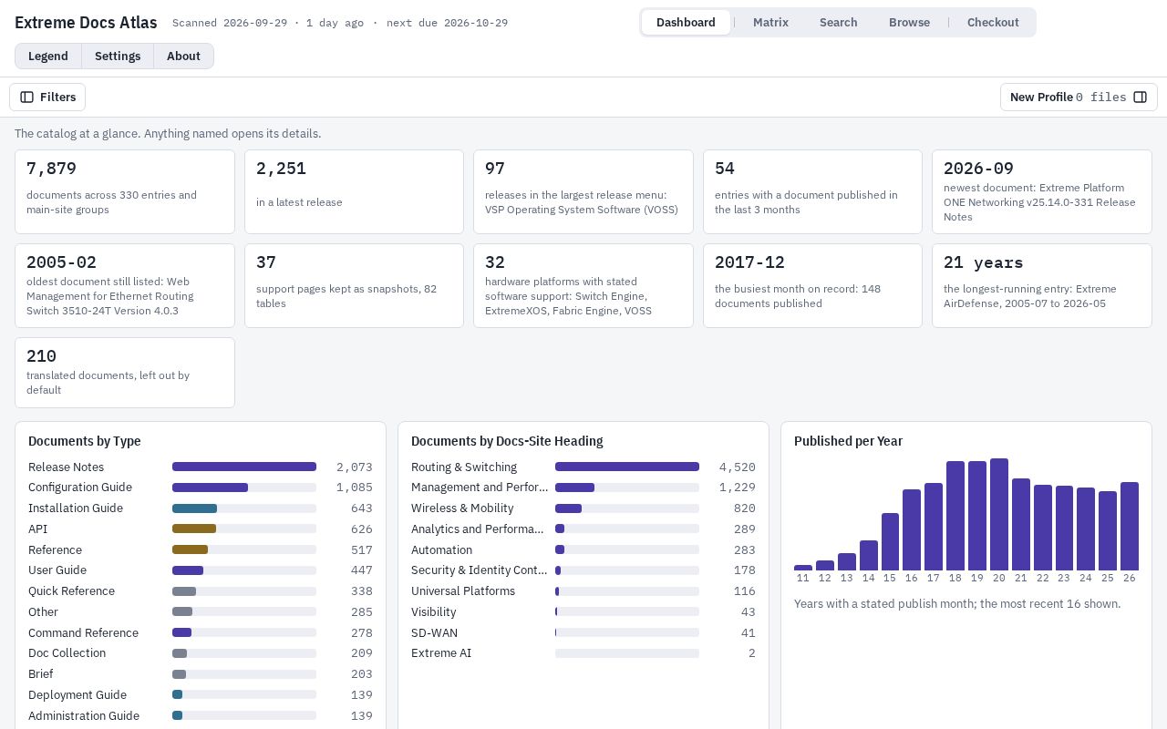Click the Visibility heading row
Viewport: 1167px width, 729px height.
pos(583,612)
